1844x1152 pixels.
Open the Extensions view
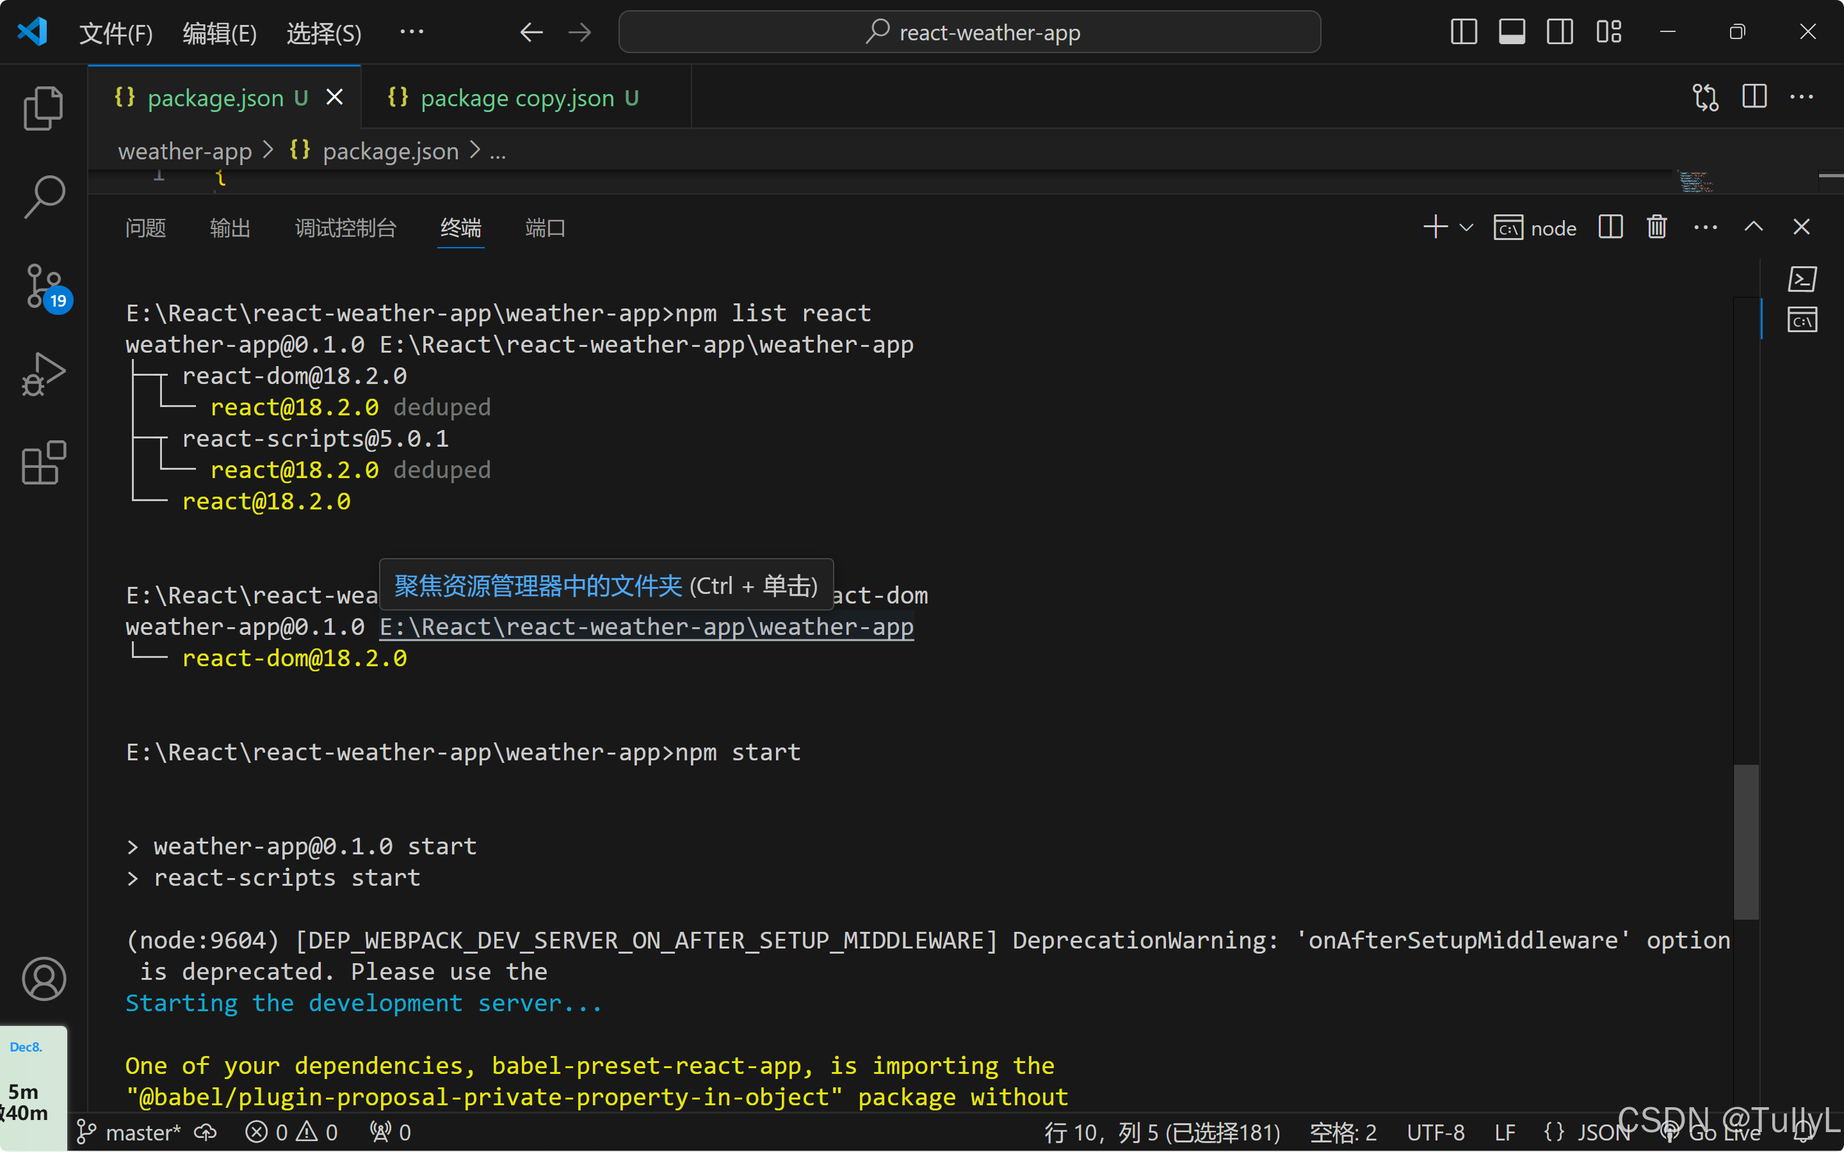pyautogui.click(x=44, y=463)
